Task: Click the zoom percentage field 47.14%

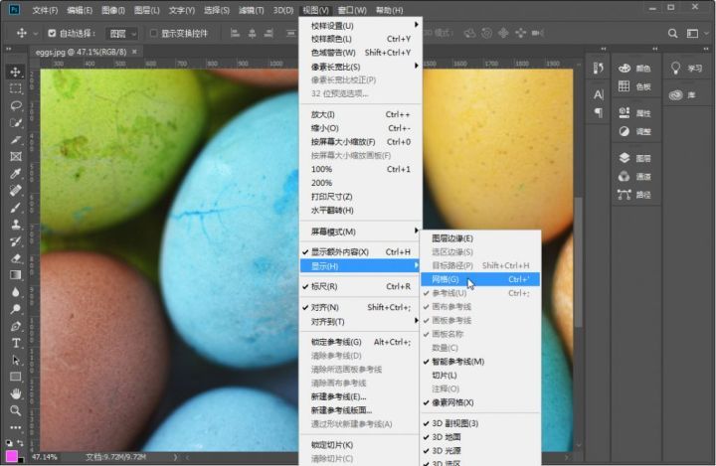Action: click(45, 457)
